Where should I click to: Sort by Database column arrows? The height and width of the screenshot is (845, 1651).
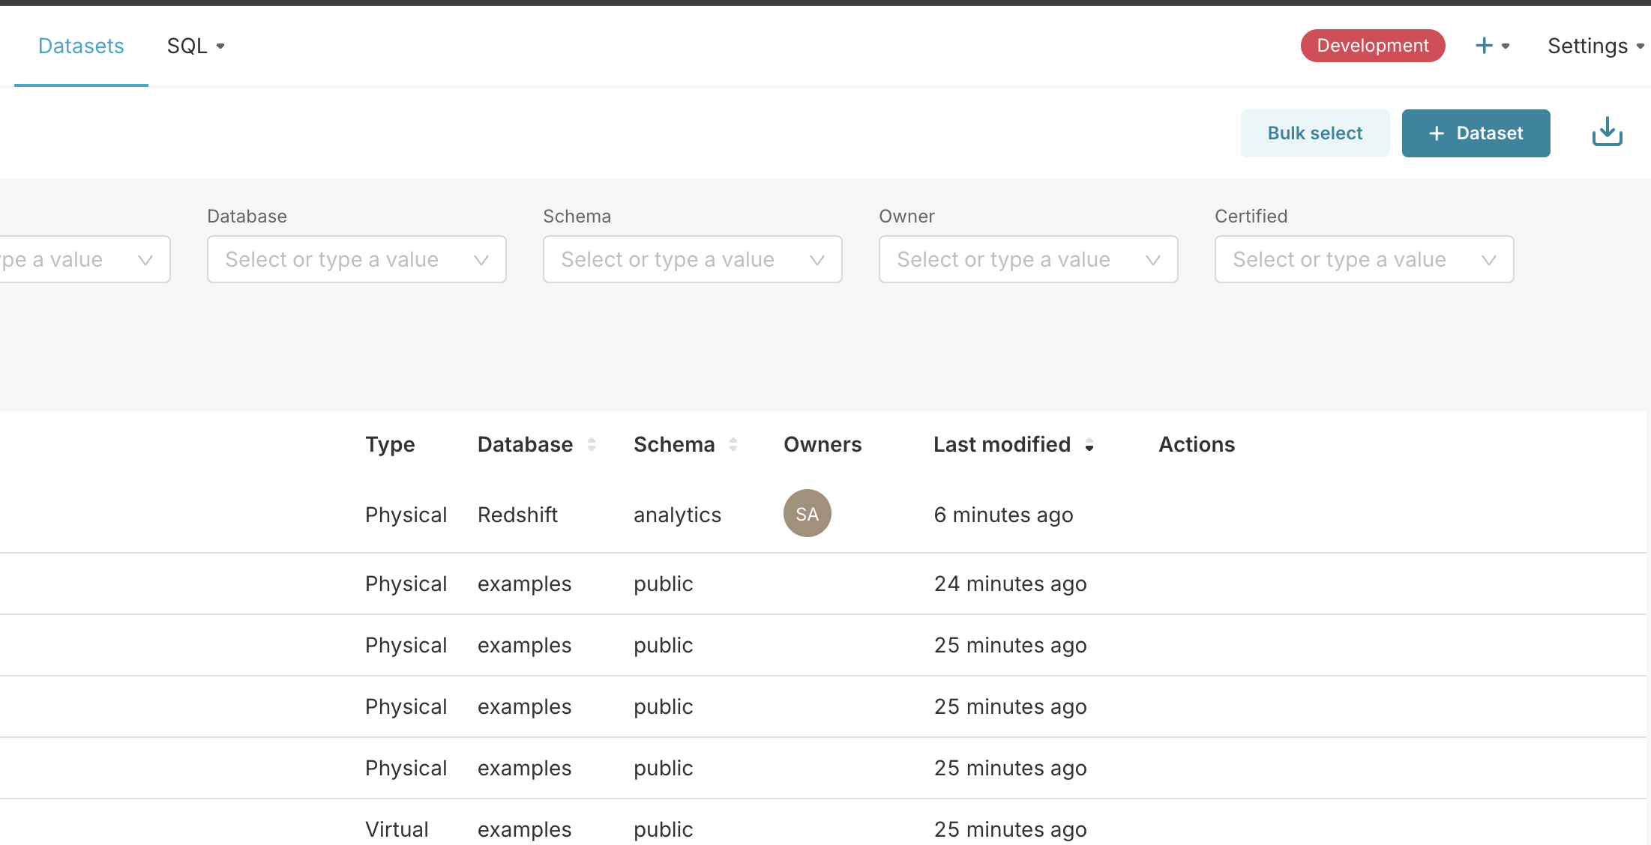point(592,444)
